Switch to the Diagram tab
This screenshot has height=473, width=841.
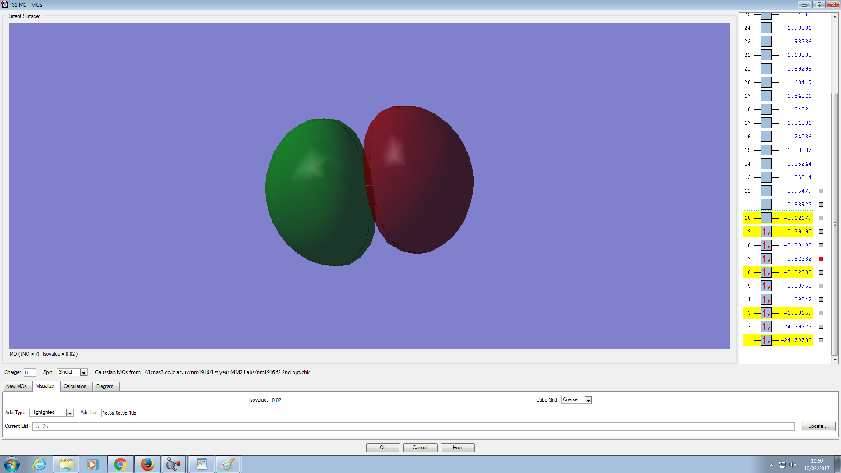(105, 386)
